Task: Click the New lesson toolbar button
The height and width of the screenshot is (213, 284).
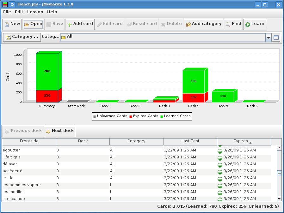Action: pyautogui.click(x=12, y=24)
